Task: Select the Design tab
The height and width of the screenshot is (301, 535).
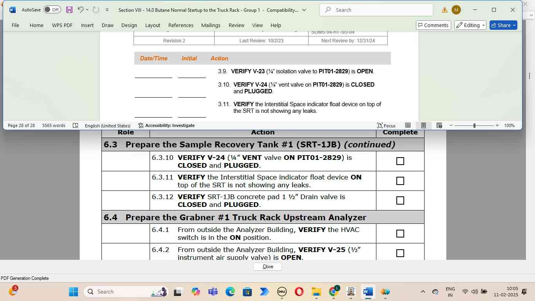Action: pyautogui.click(x=129, y=25)
